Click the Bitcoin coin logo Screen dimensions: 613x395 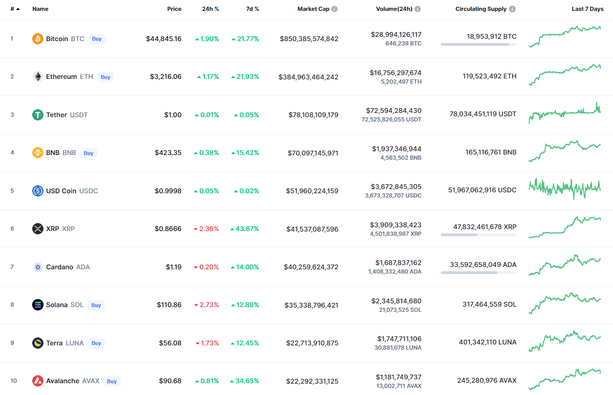tap(38, 39)
